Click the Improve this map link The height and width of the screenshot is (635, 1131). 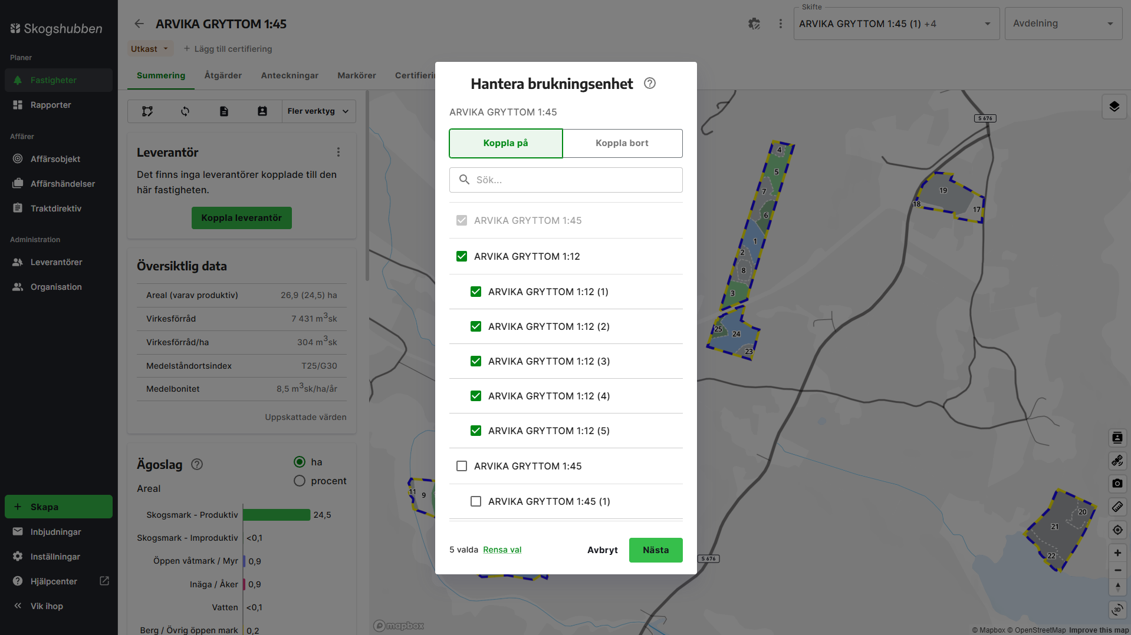click(x=1099, y=630)
